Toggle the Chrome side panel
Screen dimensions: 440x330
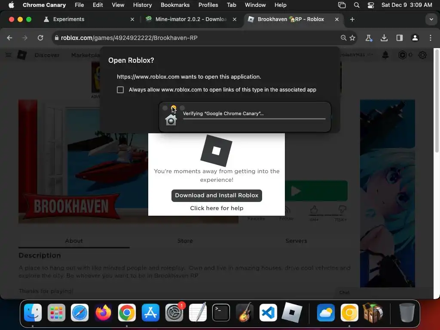399,38
